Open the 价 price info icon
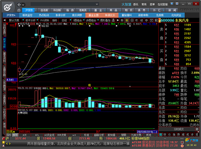Screen dimensions: 201x149 [170, 135]
